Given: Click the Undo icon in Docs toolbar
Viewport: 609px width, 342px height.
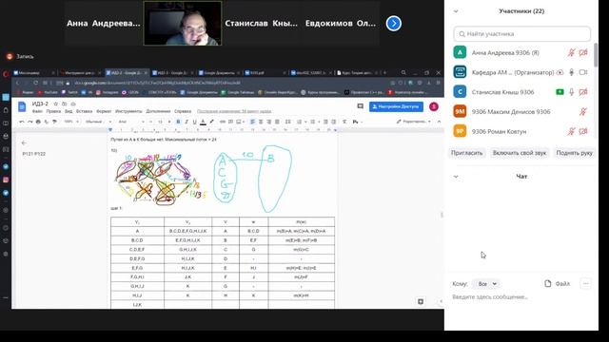Looking at the screenshot, I should (22, 122).
